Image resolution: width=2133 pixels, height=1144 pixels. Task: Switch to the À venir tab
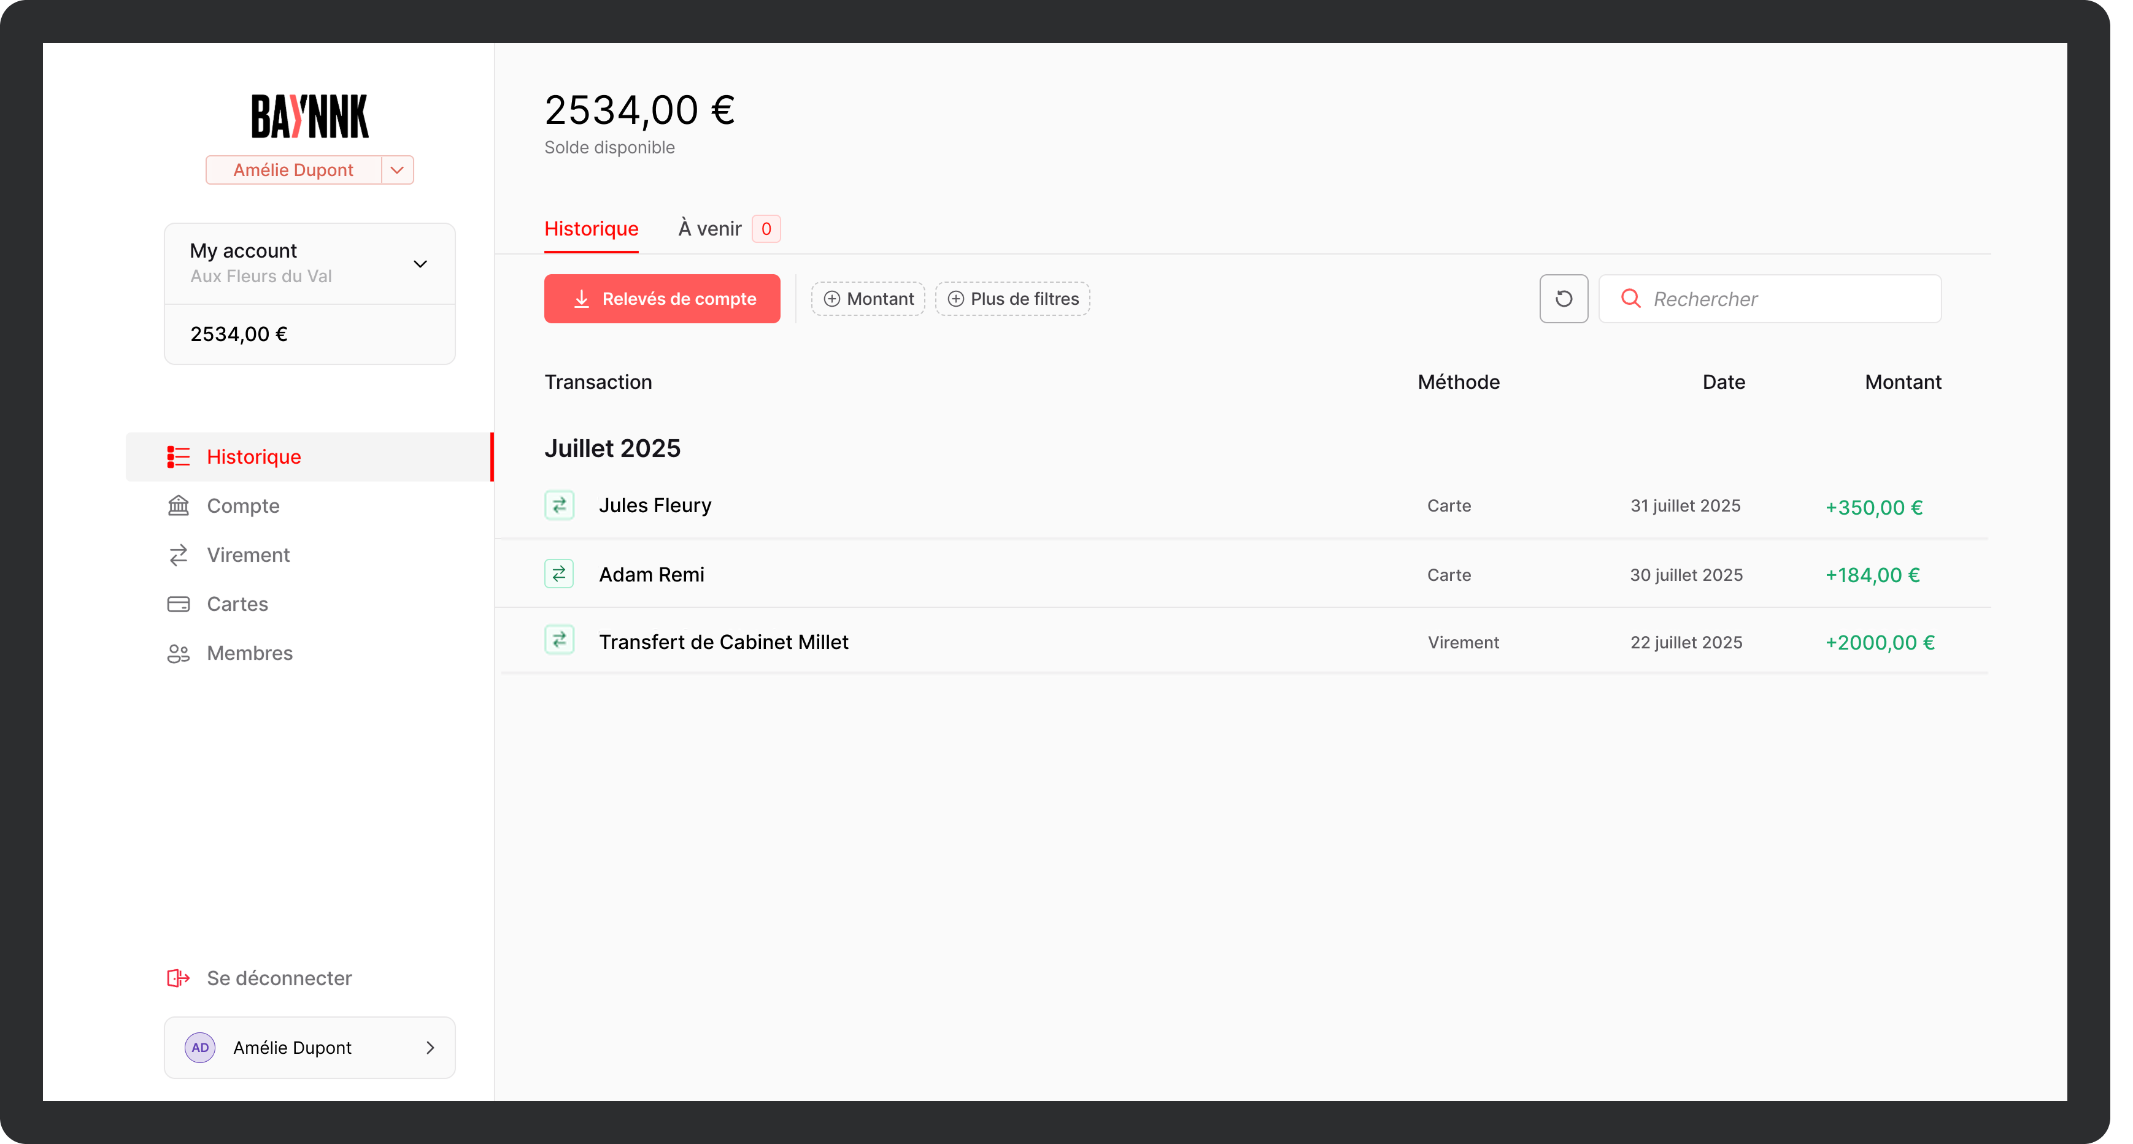(709, 229)
